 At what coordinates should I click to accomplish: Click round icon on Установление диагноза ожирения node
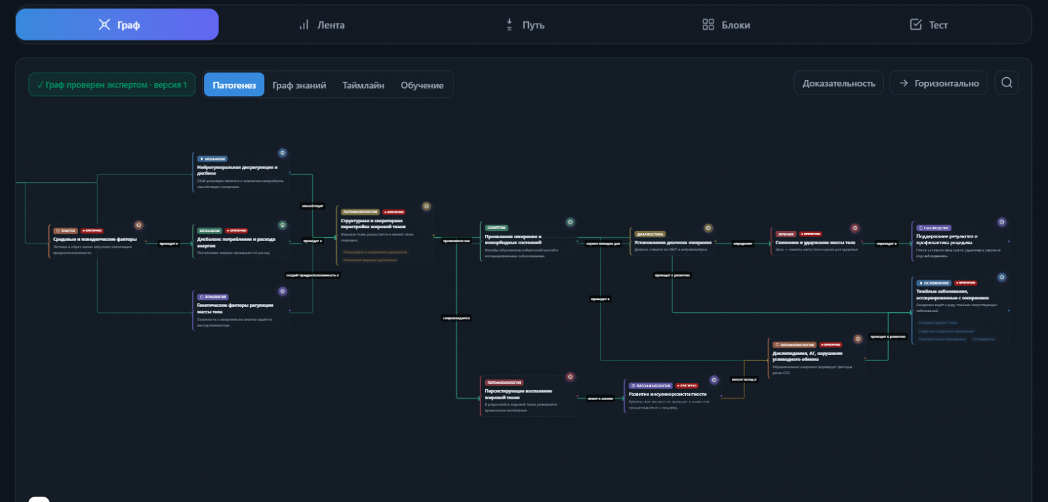(708, 228)
